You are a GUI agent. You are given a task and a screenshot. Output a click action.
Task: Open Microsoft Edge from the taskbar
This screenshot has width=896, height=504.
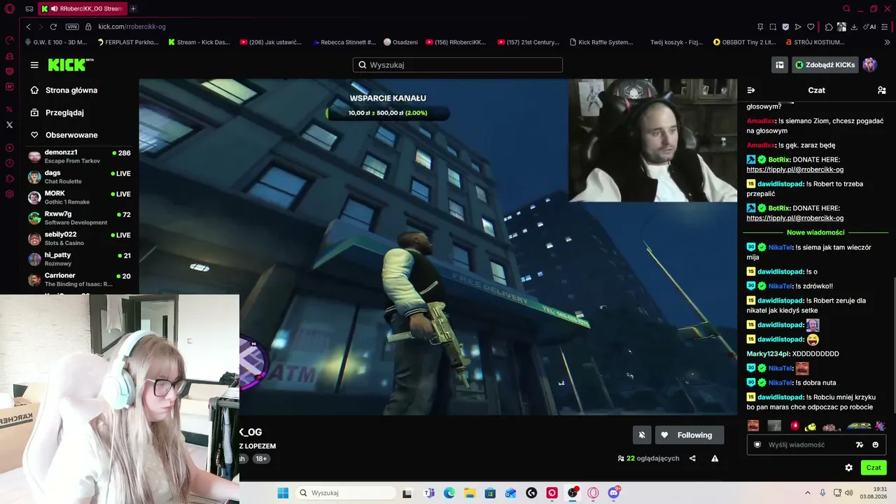(449, 493)
